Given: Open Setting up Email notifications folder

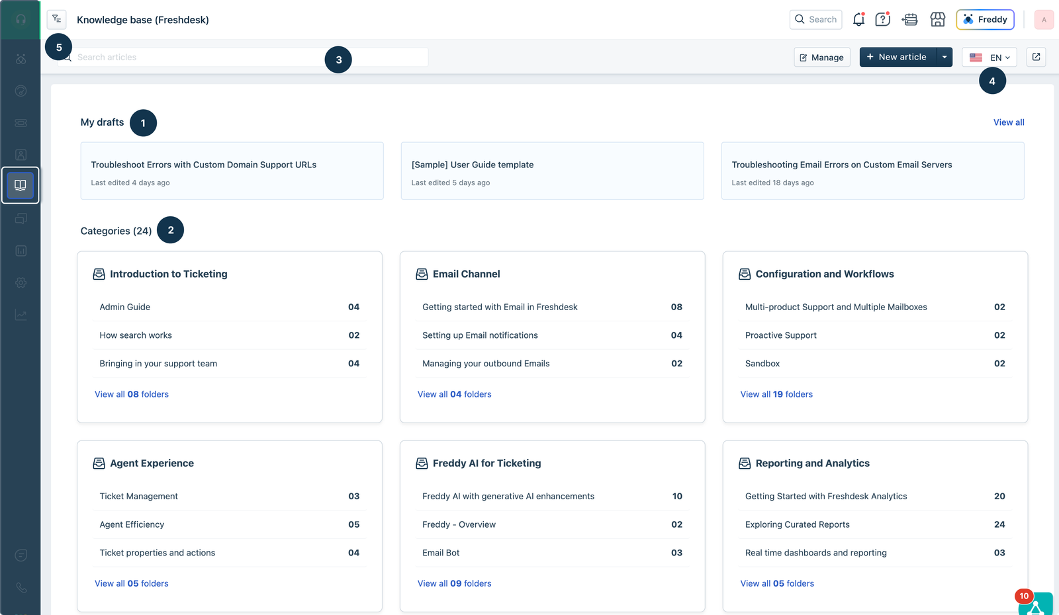Looking at the screenshot, I should tap(553, 335).
